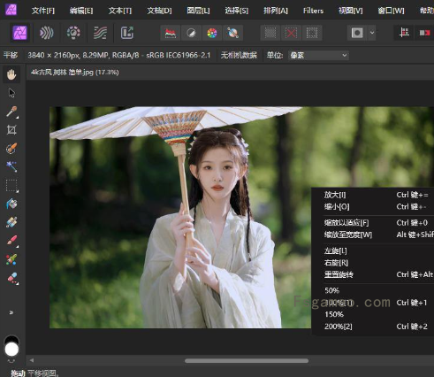Set zoom to 50% from menu
434x377 pixels.
373,290
